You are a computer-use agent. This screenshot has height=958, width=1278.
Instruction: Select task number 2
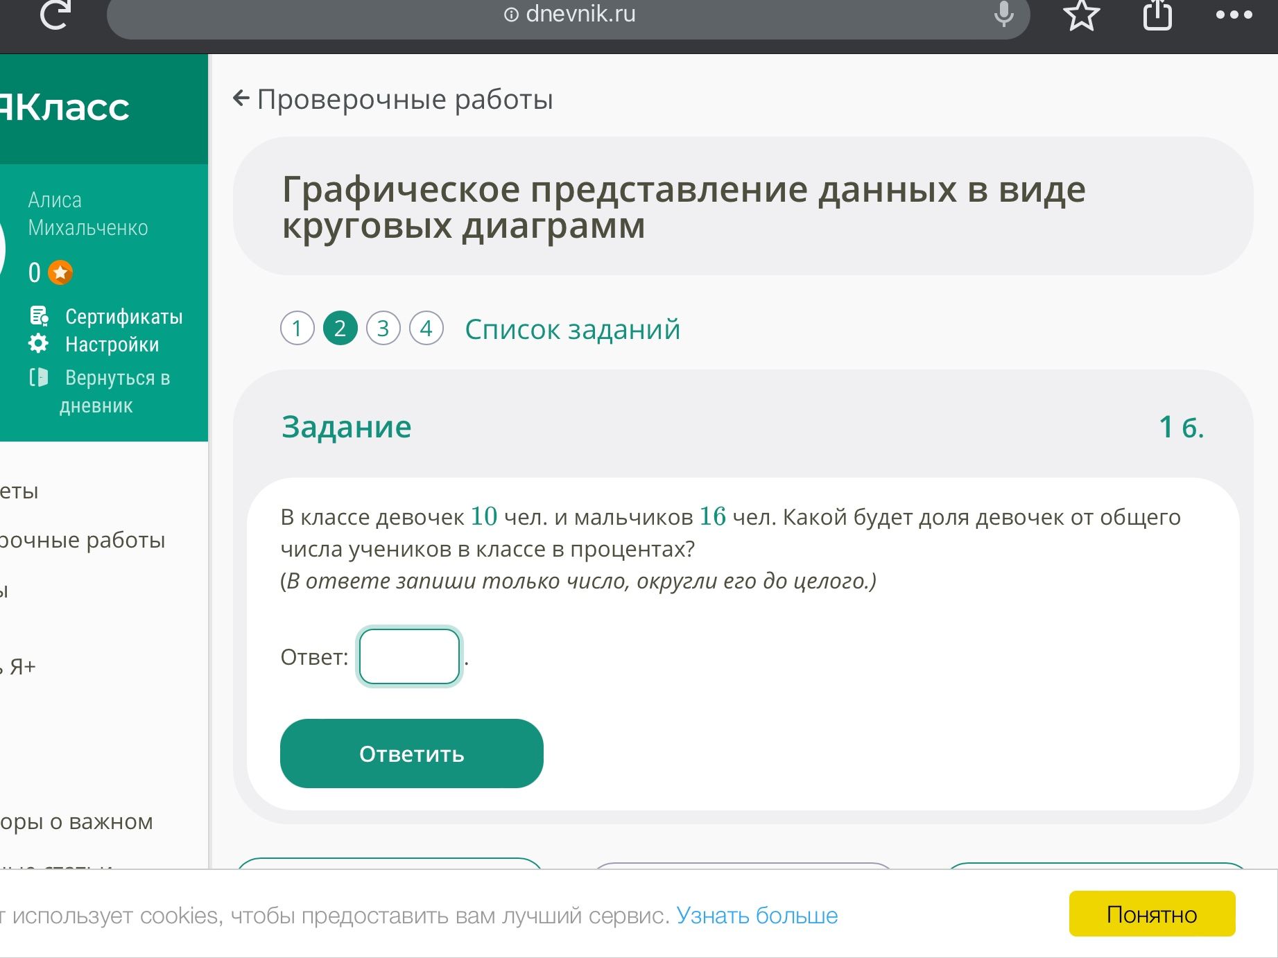(340, 328)
